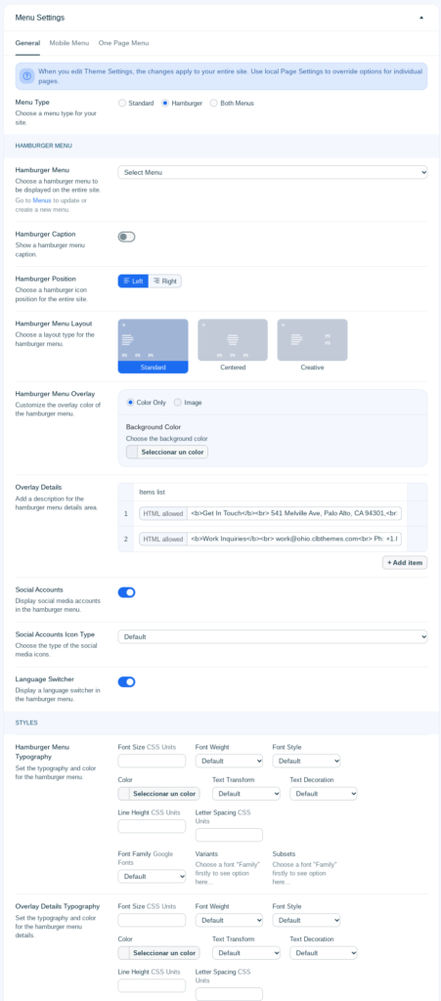Open the Select Menu dropdown
441x1001 pixels.
coord(273,172)
